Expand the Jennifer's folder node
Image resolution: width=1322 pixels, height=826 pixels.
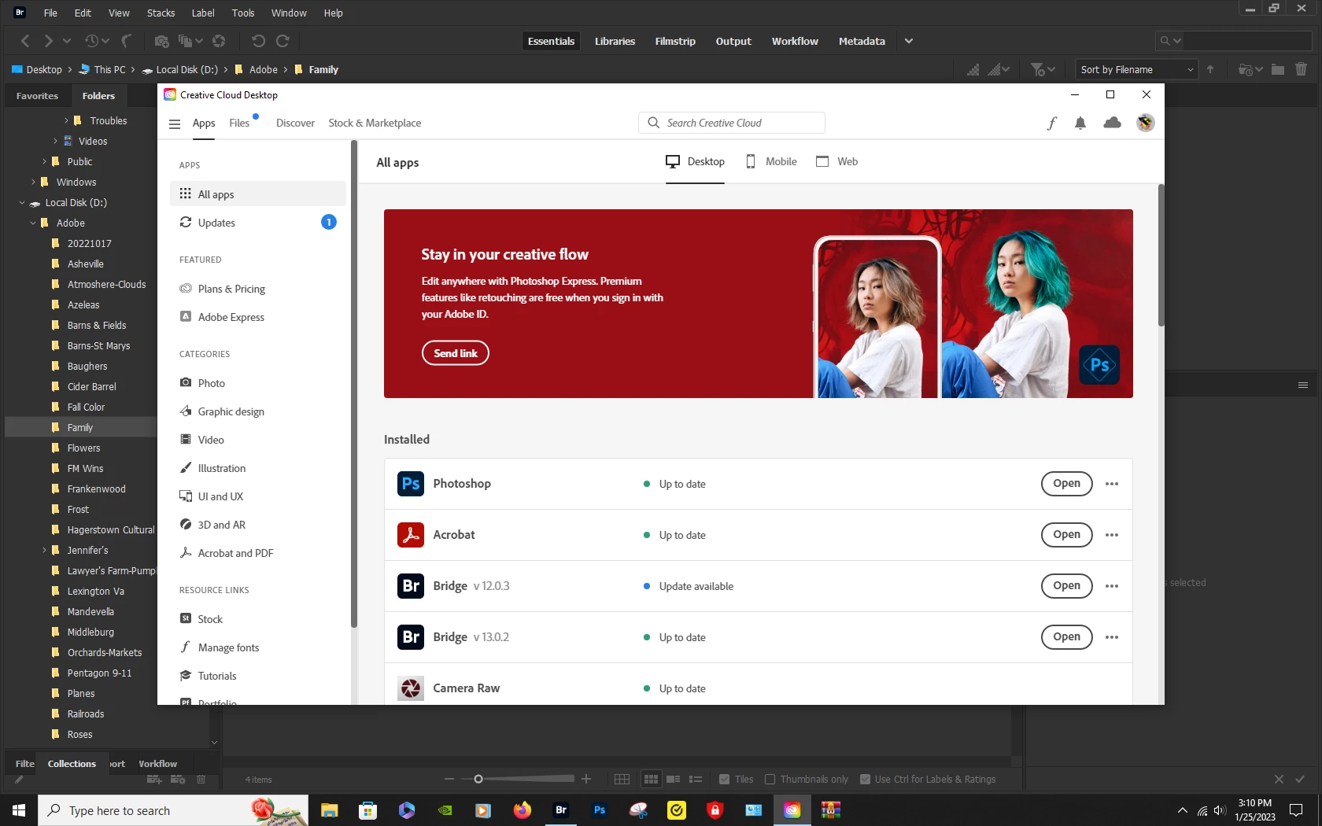tap(44, 551)
